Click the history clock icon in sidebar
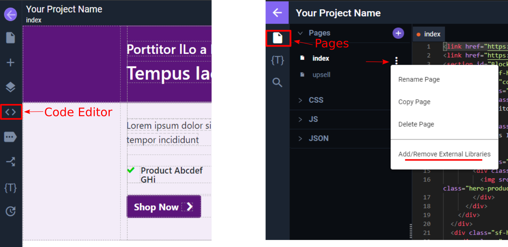 click(x=10, y=211)
